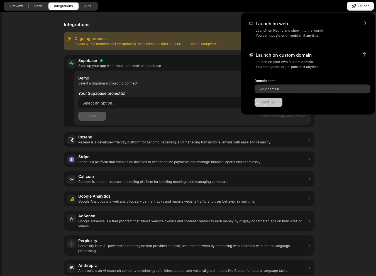Expand the Resend integration row chevron
This screenshot has height=276, width=376.
(309, 140)
